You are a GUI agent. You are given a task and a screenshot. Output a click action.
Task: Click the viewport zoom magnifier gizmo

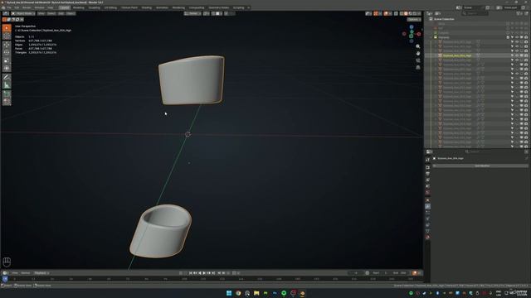tap(418, 46)
